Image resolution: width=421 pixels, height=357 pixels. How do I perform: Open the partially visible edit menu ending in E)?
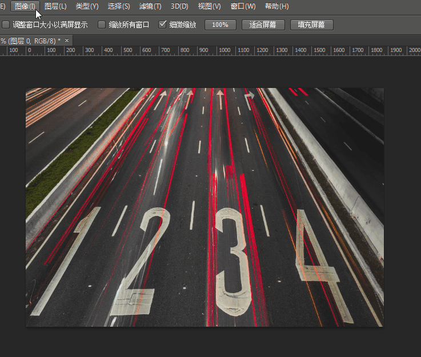click(x=2, y=6)
